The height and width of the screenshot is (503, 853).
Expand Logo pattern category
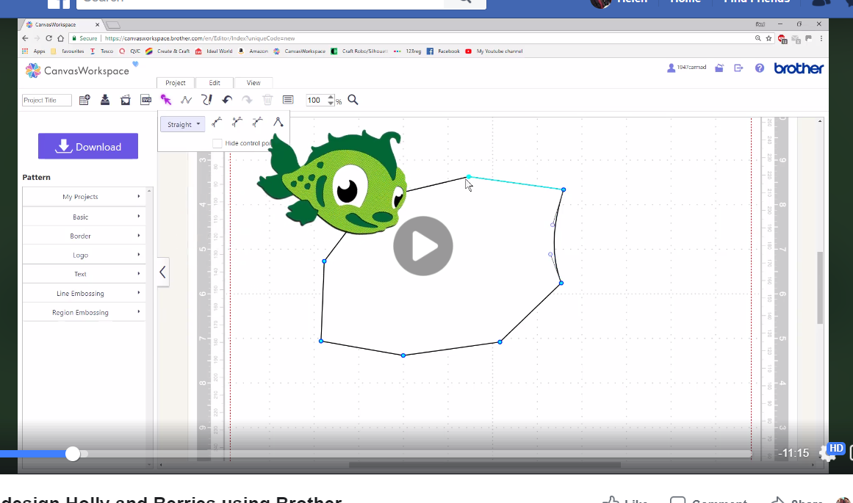tap(84, 255)
